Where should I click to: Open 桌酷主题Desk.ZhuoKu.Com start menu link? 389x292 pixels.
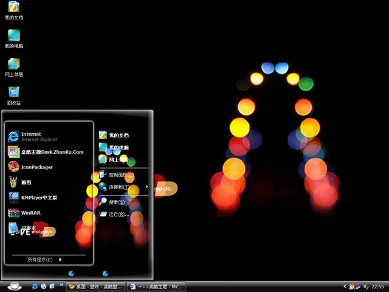pyautogui.click(x=52, y=152)
